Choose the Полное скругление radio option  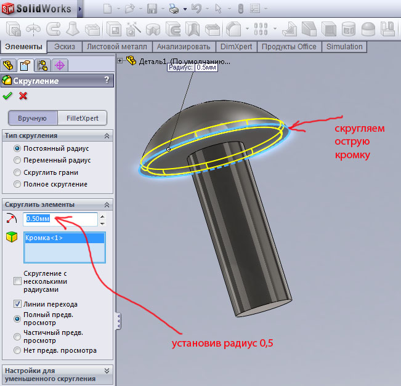(x=17, y=184)
